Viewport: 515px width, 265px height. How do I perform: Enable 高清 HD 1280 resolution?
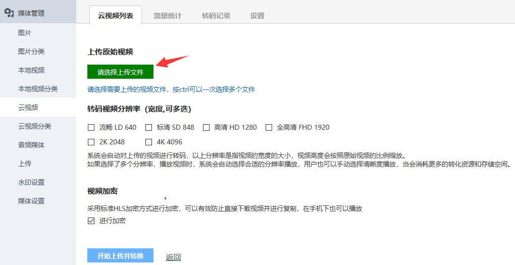207,127
